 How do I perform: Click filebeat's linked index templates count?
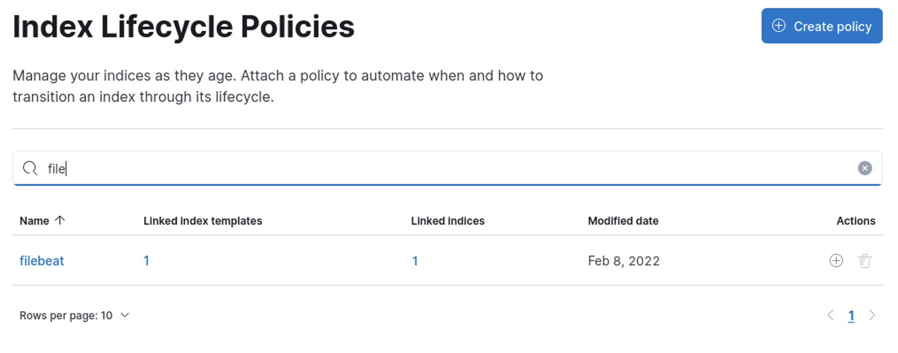coord(146,261)
